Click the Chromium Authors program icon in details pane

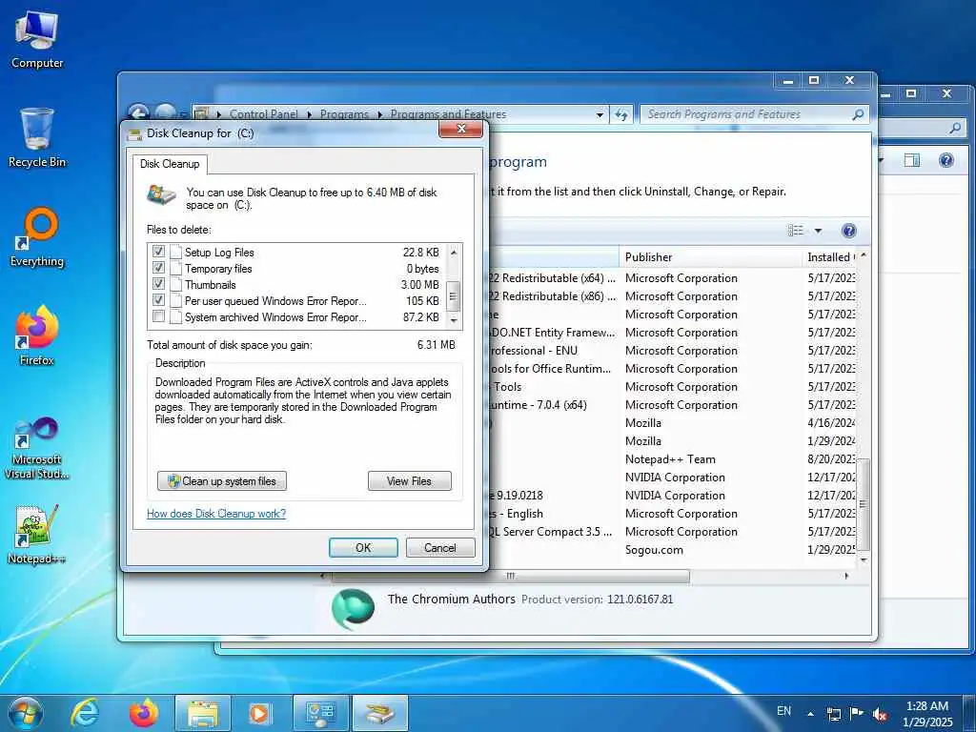pyautogui.click(x=353, y=609)
